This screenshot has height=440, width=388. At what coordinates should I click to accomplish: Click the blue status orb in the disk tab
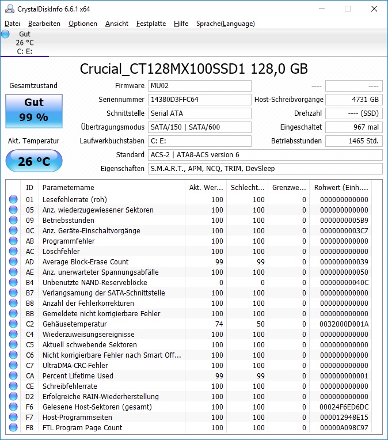click(5, 34)
